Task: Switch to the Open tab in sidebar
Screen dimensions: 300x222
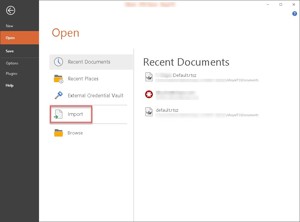Action: pos(10,38)
